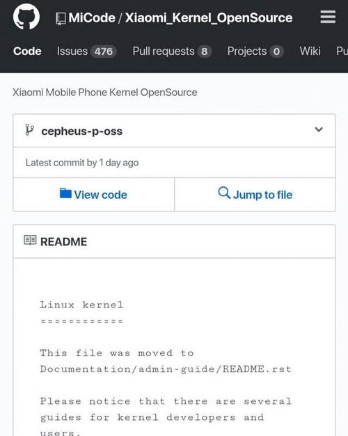Click the Latest commit info row
The width and height of the screenshot is (348, 436).
point(174,163)
